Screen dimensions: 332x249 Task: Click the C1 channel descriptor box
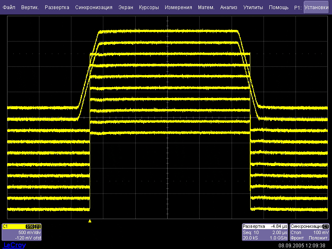tap(22, 232)
